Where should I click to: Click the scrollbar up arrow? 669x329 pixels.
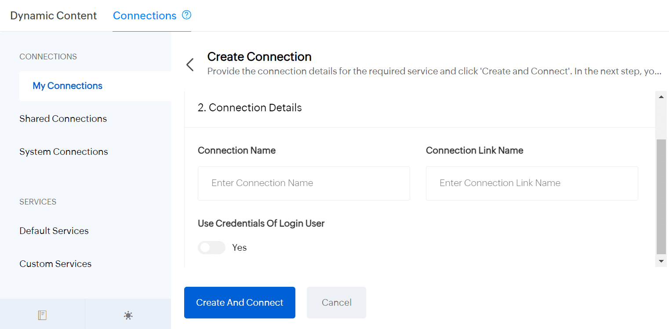click(661, 96)
